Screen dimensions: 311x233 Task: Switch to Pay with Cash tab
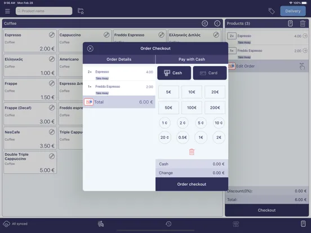192,59
